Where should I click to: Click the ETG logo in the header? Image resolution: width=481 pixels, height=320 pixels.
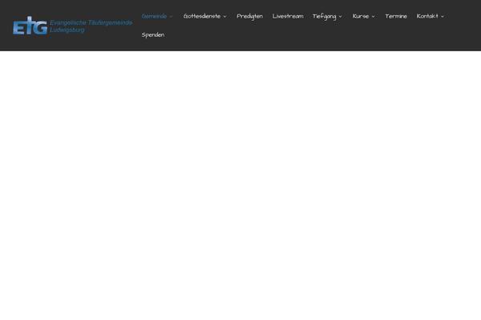click(x=30, y=26)
